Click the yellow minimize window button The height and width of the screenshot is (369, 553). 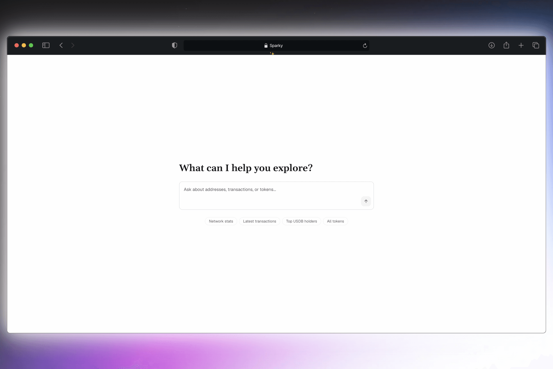click(24, 45)
